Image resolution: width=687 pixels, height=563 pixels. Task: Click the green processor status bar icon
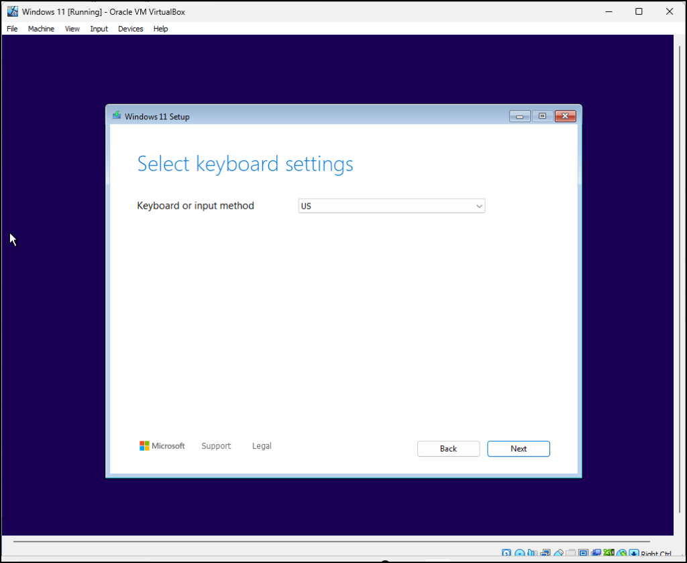609,554
